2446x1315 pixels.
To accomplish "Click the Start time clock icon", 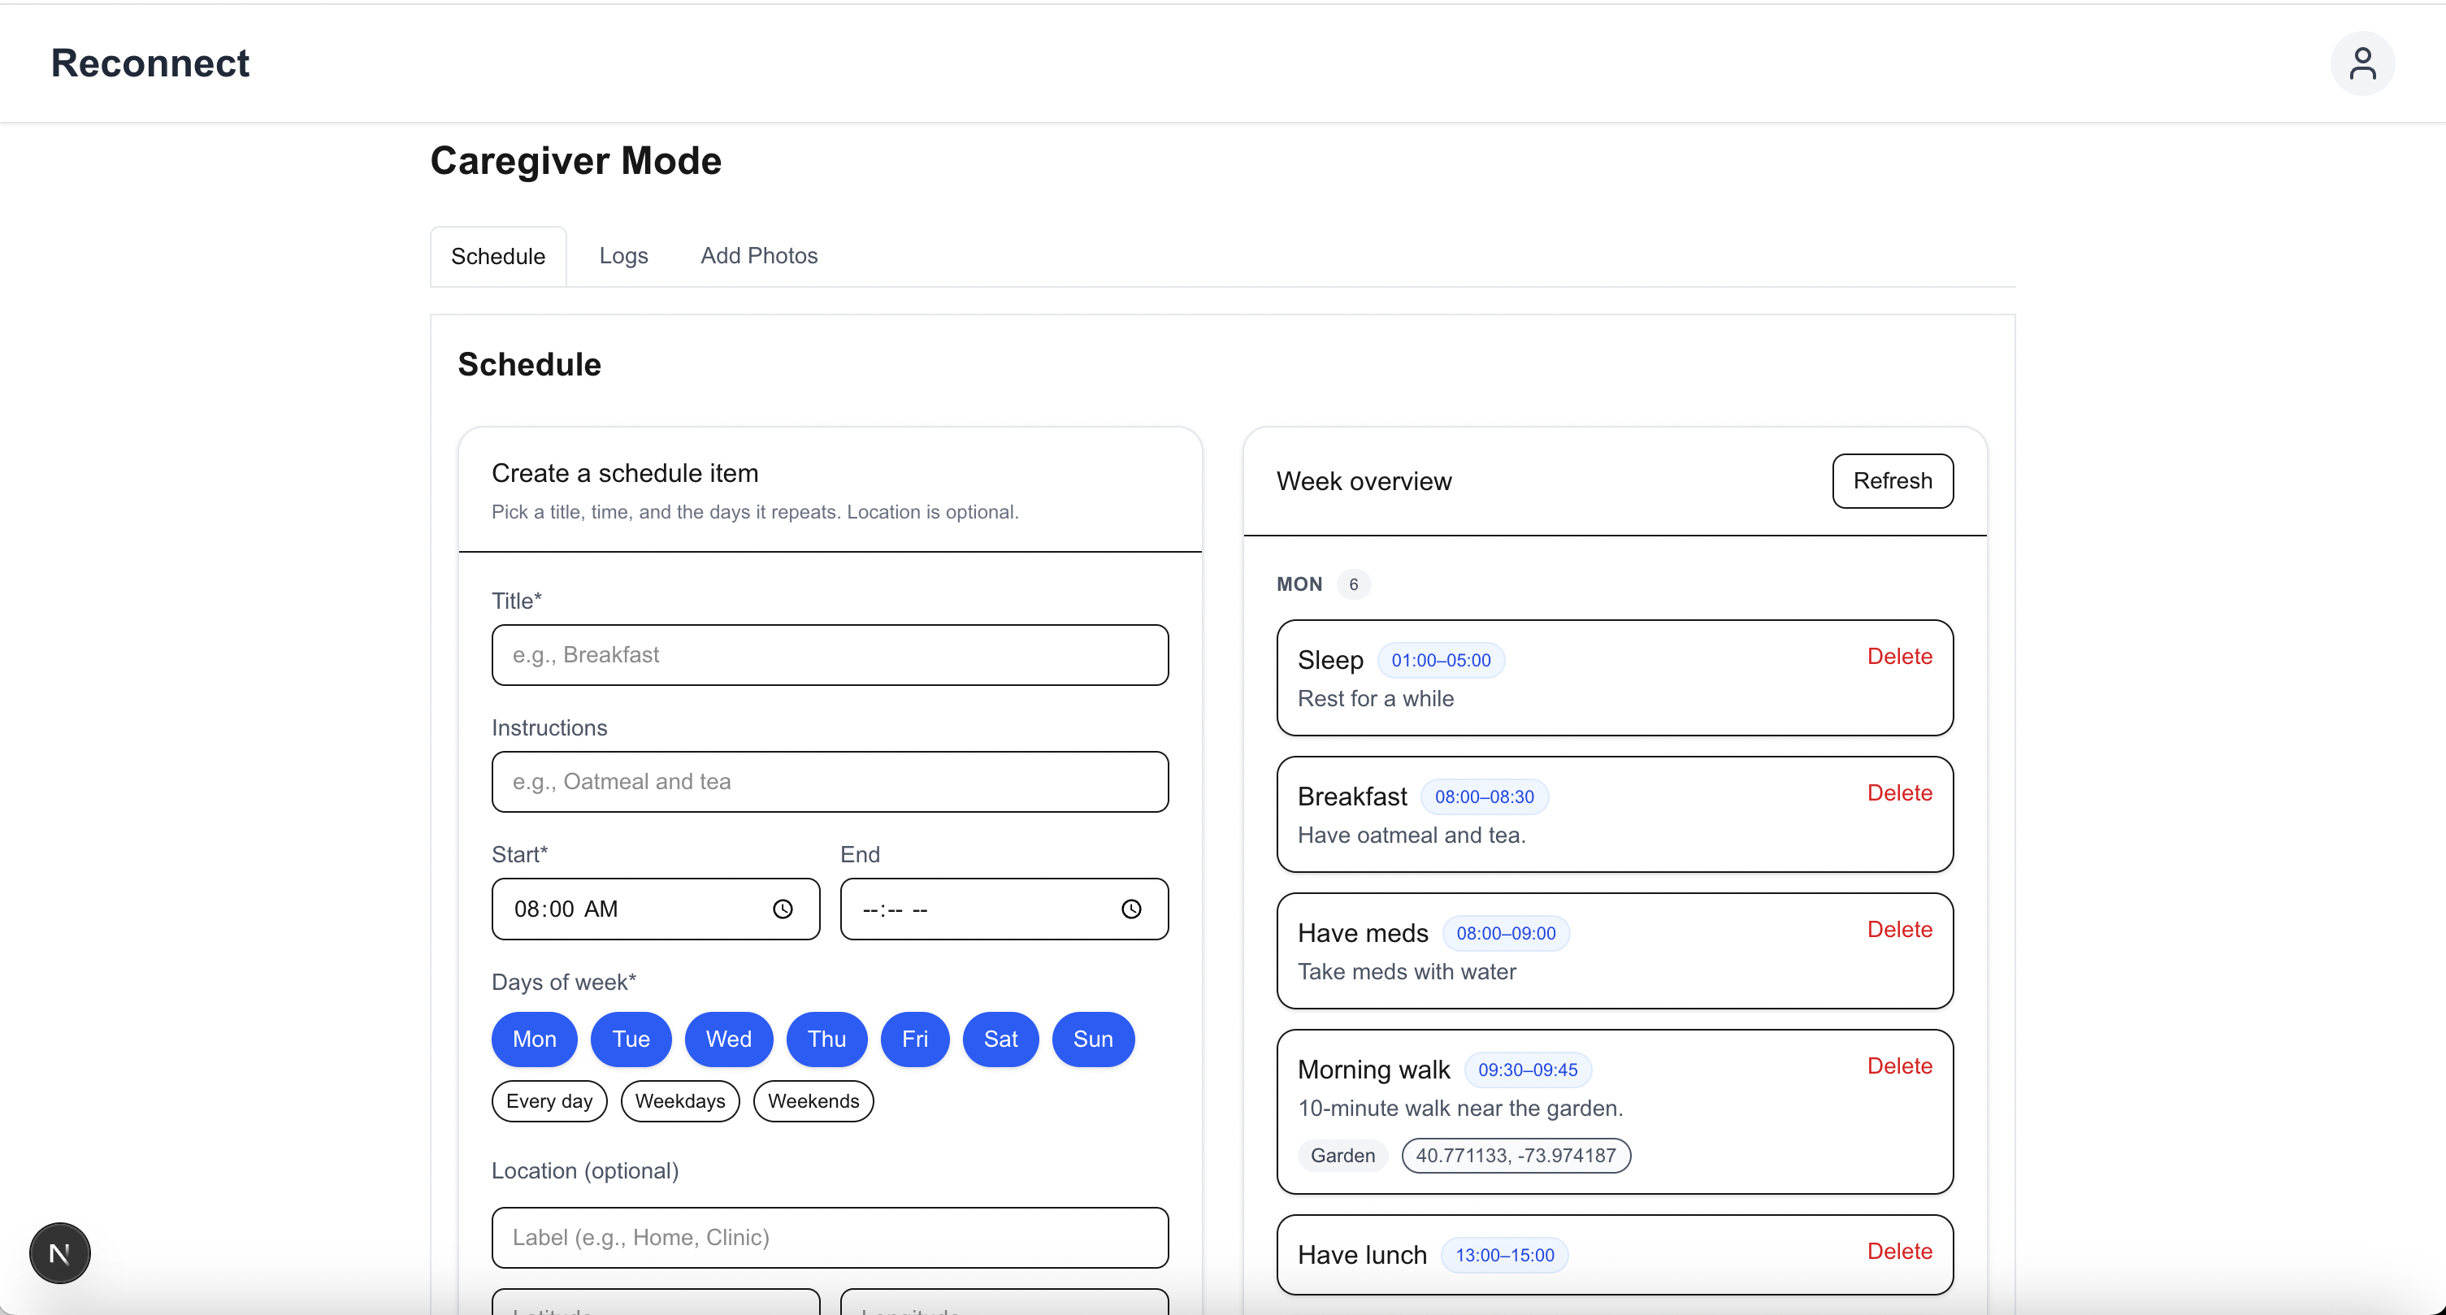I will [782, 909].
